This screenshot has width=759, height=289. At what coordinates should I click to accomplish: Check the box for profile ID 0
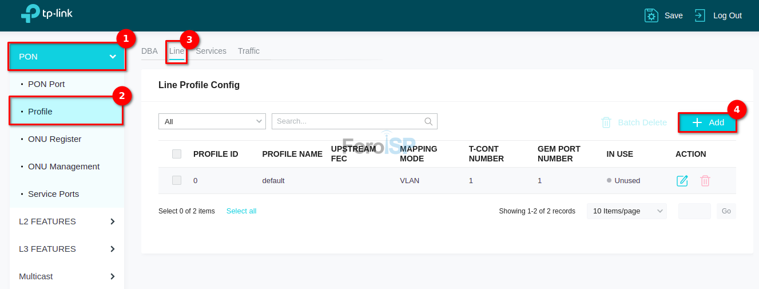coord(177,180)
